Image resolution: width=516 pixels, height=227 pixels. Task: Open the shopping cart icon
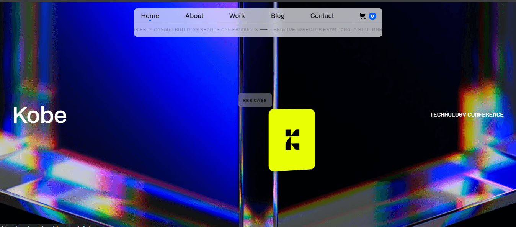click(362, 16)
